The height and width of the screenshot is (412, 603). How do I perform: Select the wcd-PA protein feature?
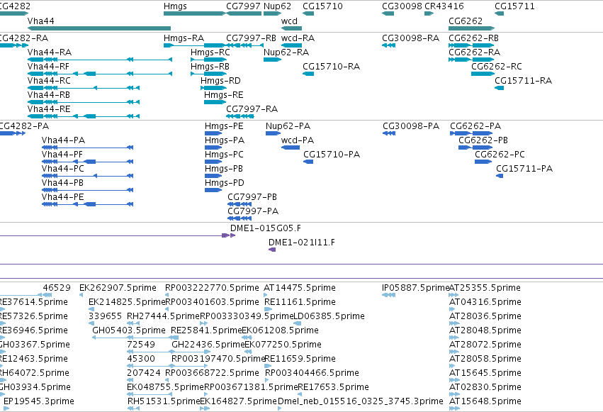(x=291, y=147)
